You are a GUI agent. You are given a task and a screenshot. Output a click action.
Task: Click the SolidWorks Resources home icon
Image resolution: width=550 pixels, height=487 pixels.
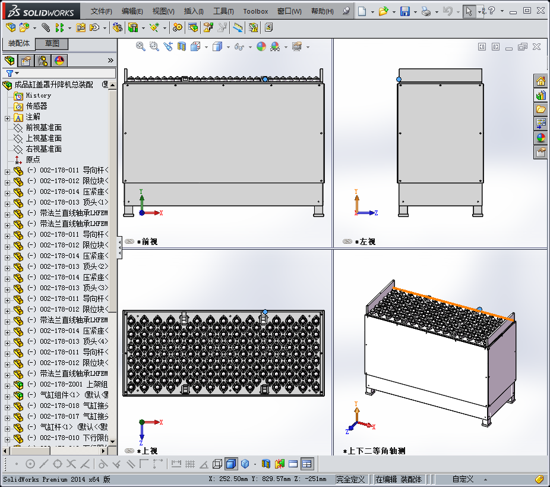click(540, 81)
